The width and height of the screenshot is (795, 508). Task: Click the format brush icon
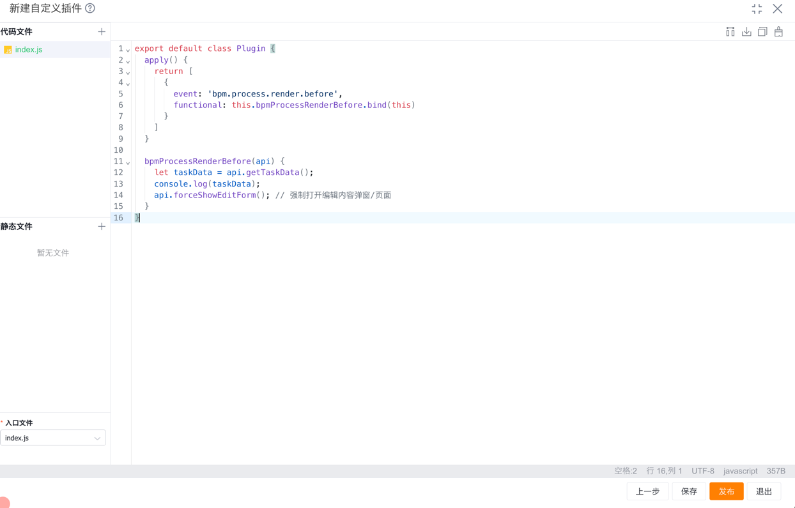[778, 32]
